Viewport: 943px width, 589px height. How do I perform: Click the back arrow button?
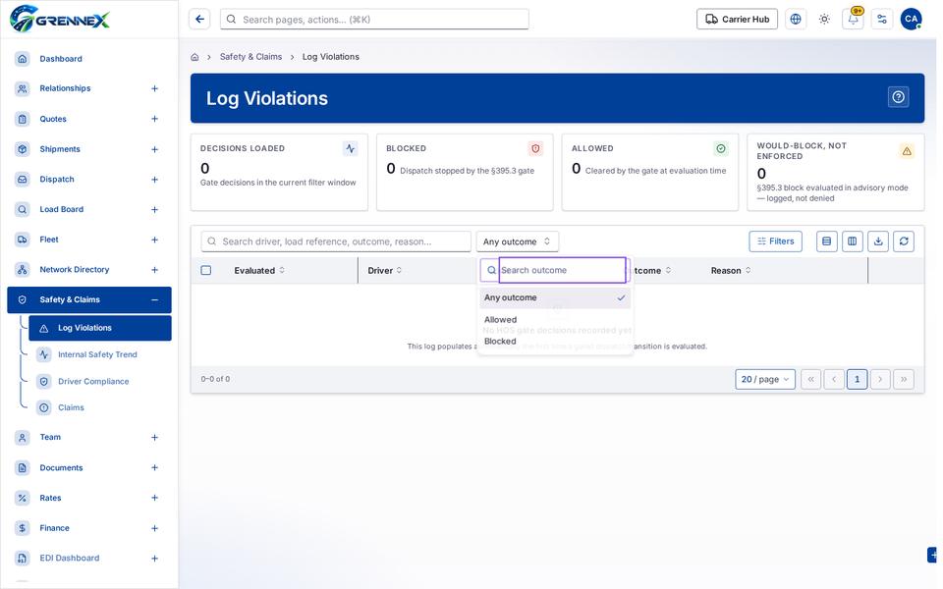tap(199, 20)
